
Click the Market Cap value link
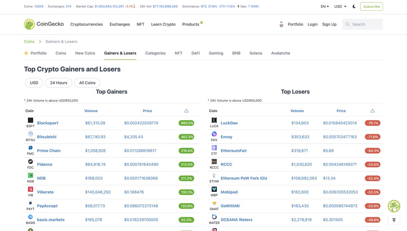tap(109, 6)
